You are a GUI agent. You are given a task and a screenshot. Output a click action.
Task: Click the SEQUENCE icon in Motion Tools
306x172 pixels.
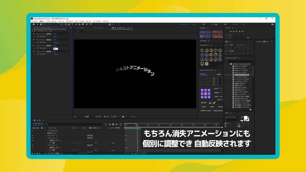click(203, 102)
